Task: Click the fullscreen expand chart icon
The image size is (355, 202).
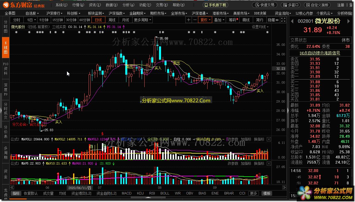Action: coord(283,20)
